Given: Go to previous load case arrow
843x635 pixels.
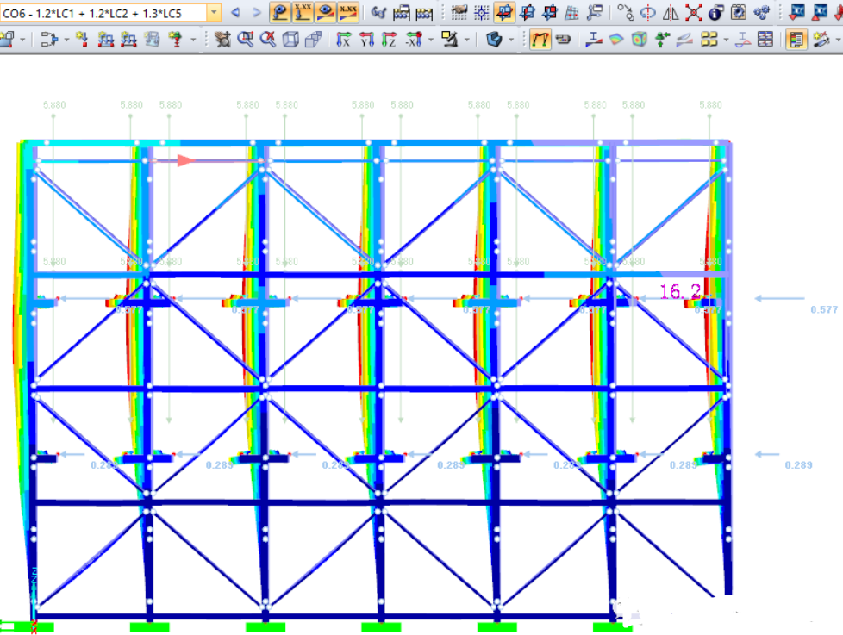Looking at the screenshot, I should click(234, 13).
